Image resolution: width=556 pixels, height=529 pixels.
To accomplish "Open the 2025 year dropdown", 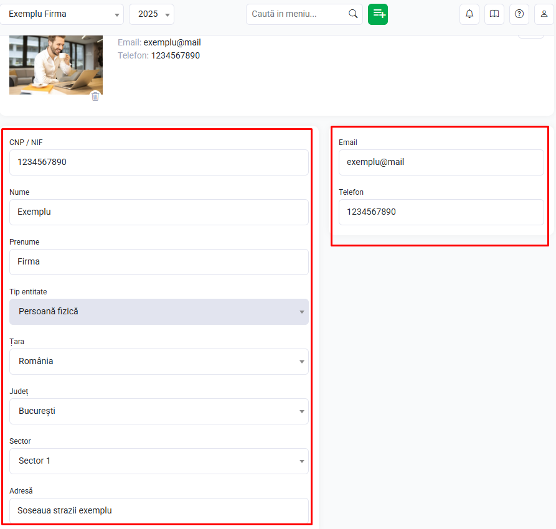I will pos(151,14).
